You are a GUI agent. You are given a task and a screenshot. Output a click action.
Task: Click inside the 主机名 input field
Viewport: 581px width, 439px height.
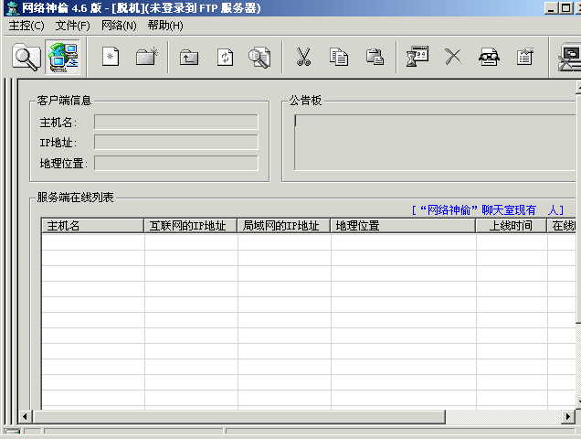click(175, 122)
